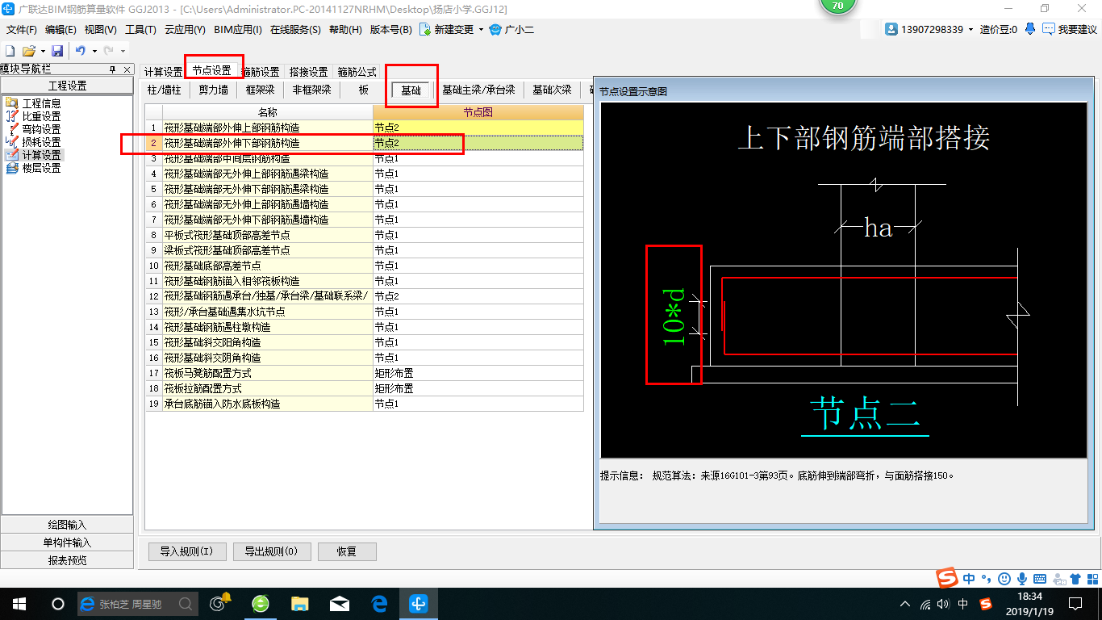1102x620 pixels.
Task: Open 损耗设置 in the navigation tree
Action: coord(41,142)
